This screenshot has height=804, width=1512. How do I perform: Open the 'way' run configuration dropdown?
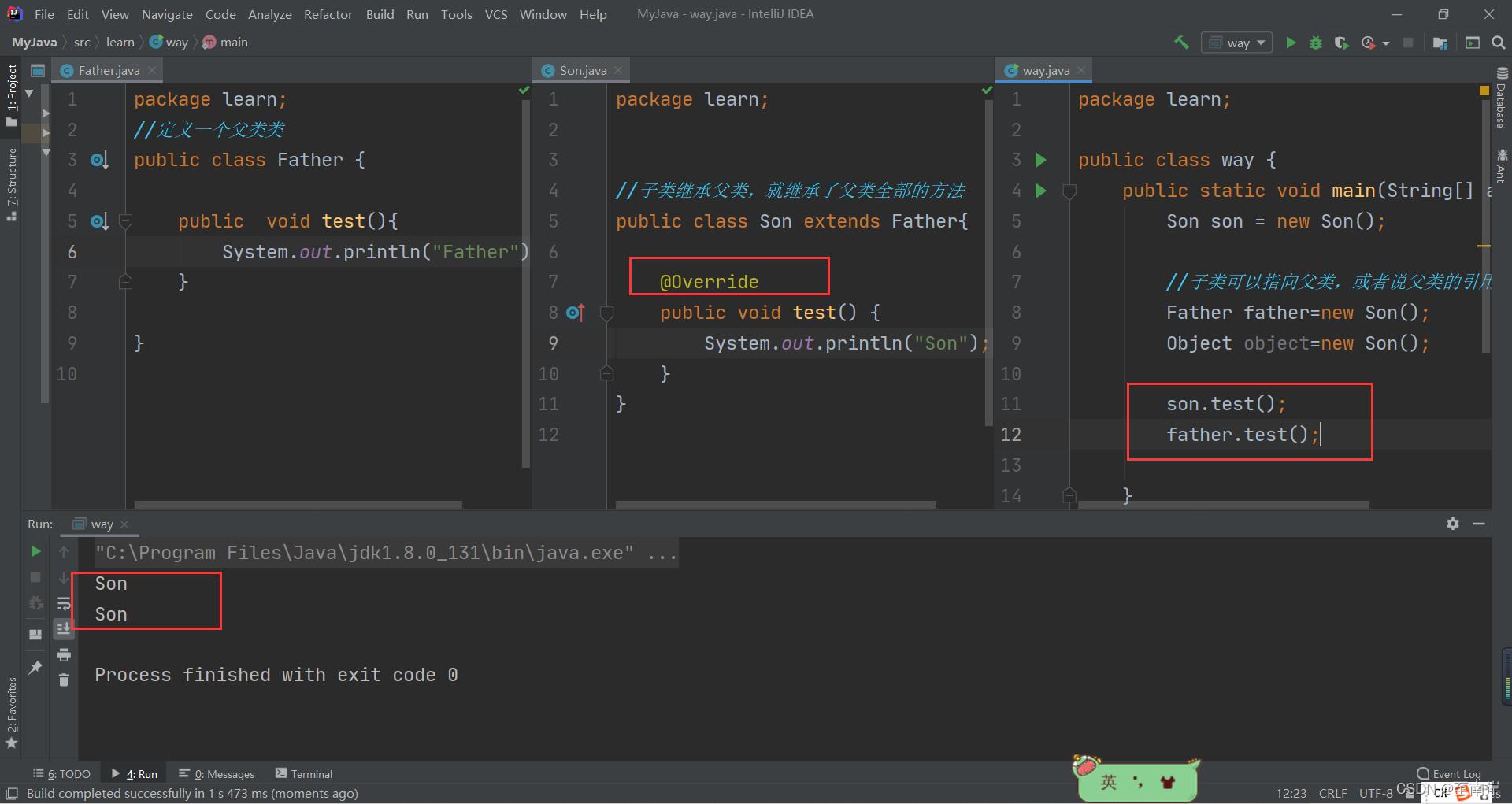[1237, 43]
